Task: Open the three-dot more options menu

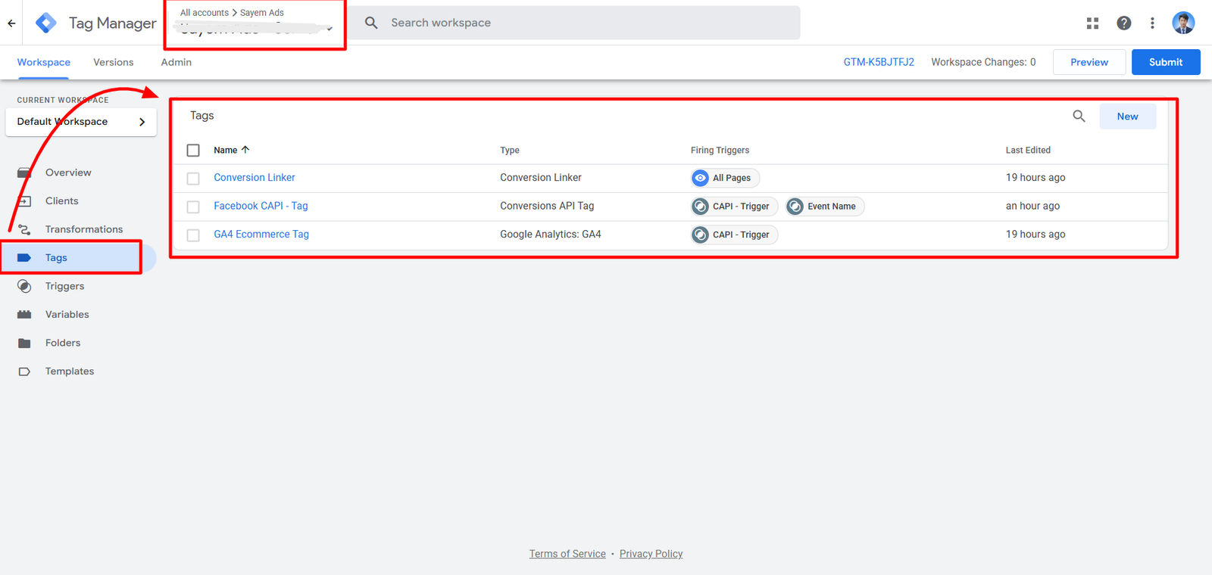Action: pyautogui.click(x=1152, y=23)
